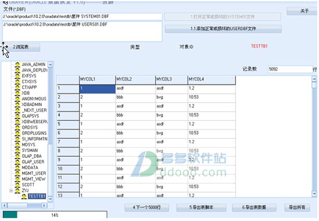Click the 记录数 field showing 5092

pyautogui.click(x=289, y=69)
